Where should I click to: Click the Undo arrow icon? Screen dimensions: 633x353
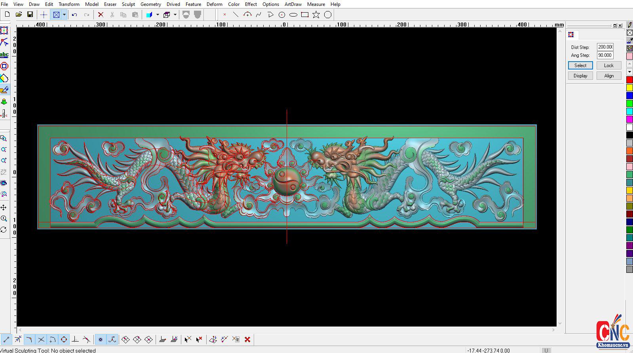coord(74,15)
